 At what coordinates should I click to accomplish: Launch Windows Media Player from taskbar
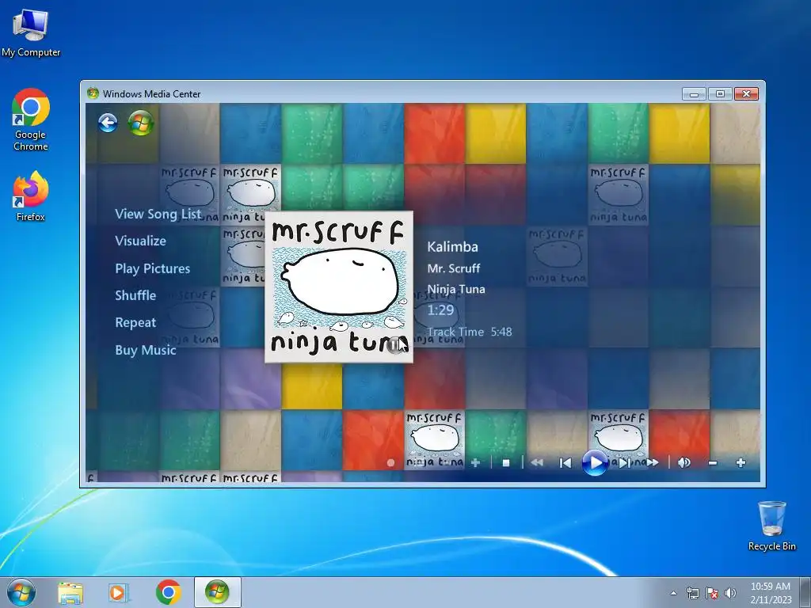119,592
